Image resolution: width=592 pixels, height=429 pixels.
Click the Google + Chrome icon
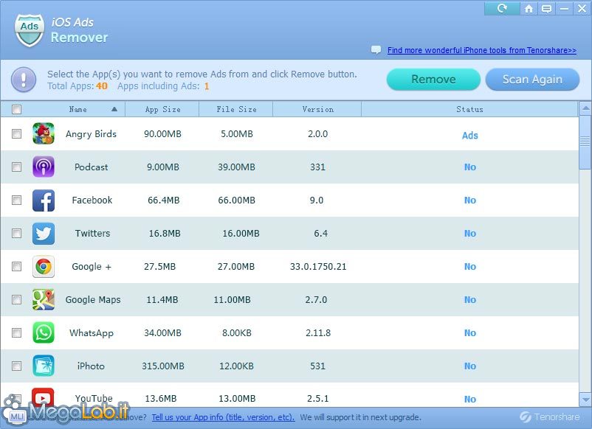44,266
